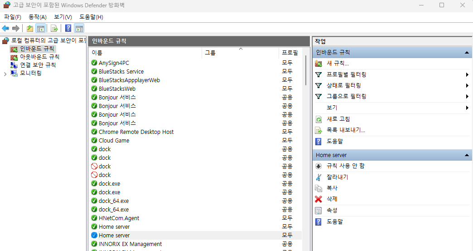Open the 프로필별 필터링 submenu arrow
473x251 pixels.
(x=467, y=74)
